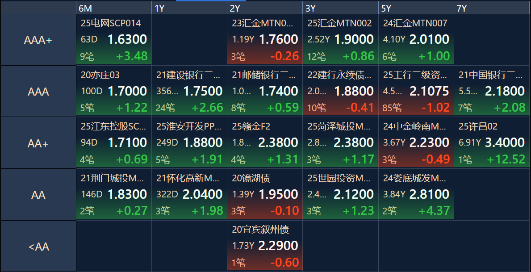Image resolution: width=531 pixels, height=272 pixels.
Task: Click the 24中金岭南M bond cell
Action: point(416,143)
